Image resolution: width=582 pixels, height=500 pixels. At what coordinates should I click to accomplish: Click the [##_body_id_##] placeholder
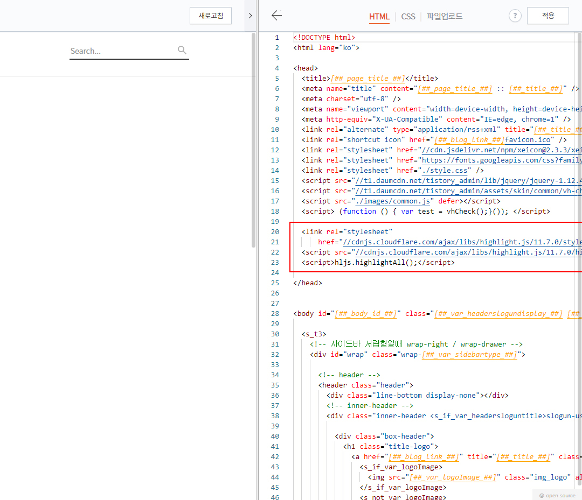tap(365, 314)
